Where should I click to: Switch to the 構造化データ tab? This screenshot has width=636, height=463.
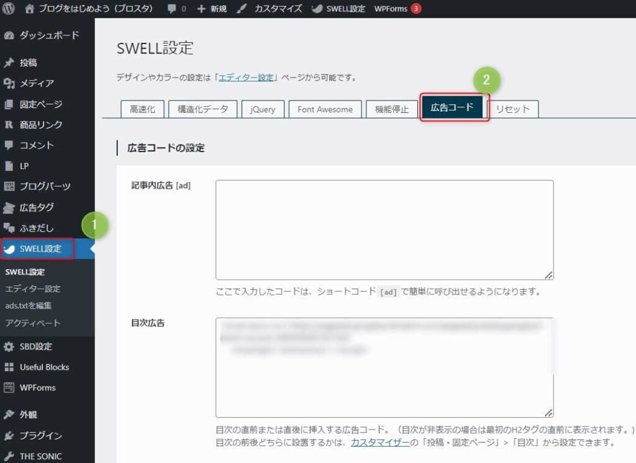click(203, 109)
